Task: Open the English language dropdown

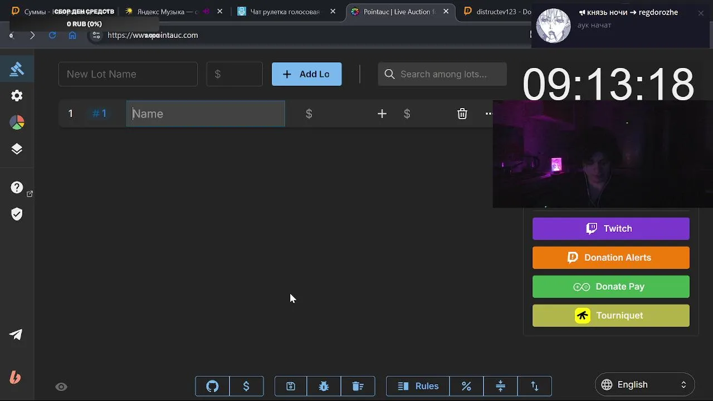Action: (645, 384)
